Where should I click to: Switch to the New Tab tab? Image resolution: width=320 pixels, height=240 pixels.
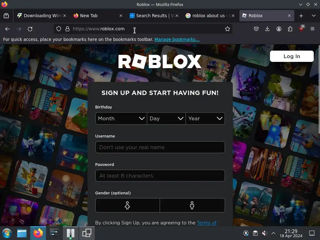click(x=98, y=16)
